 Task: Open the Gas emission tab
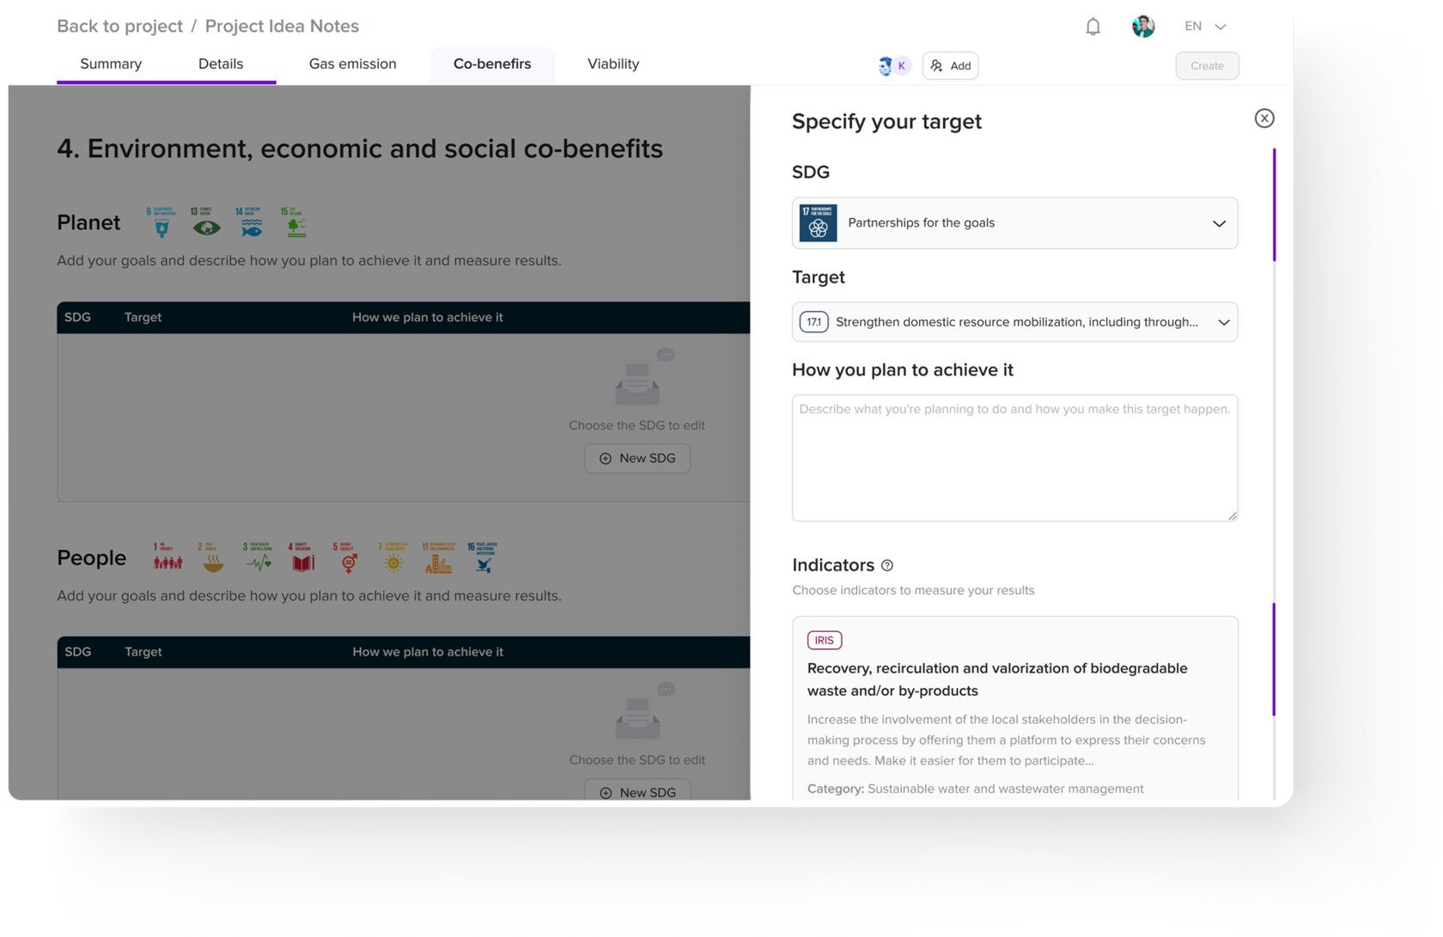[352, 64]
